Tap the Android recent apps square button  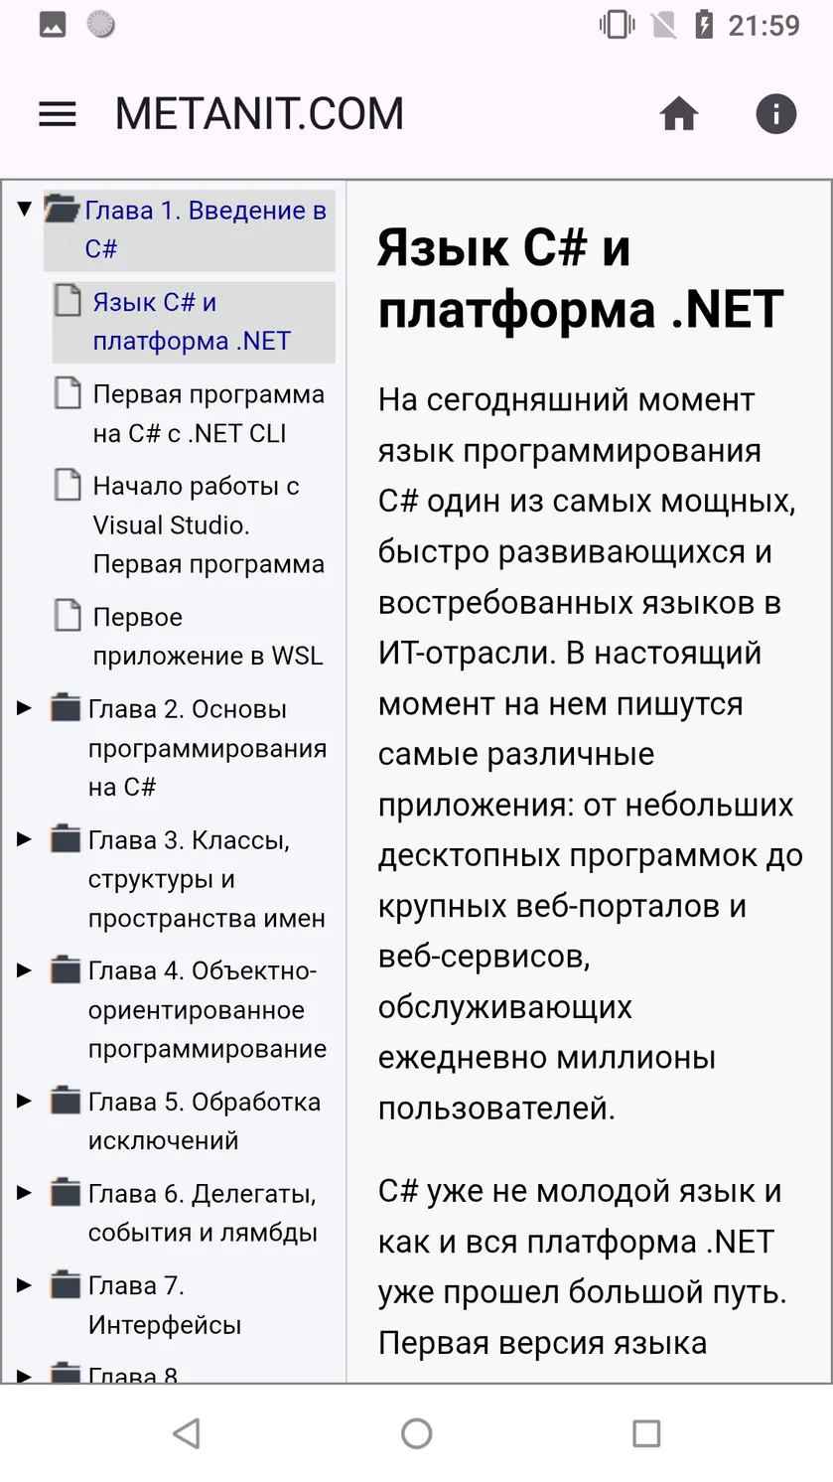(646, 1432)
